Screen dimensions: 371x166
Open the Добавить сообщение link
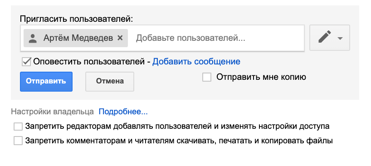click(196, 62)
